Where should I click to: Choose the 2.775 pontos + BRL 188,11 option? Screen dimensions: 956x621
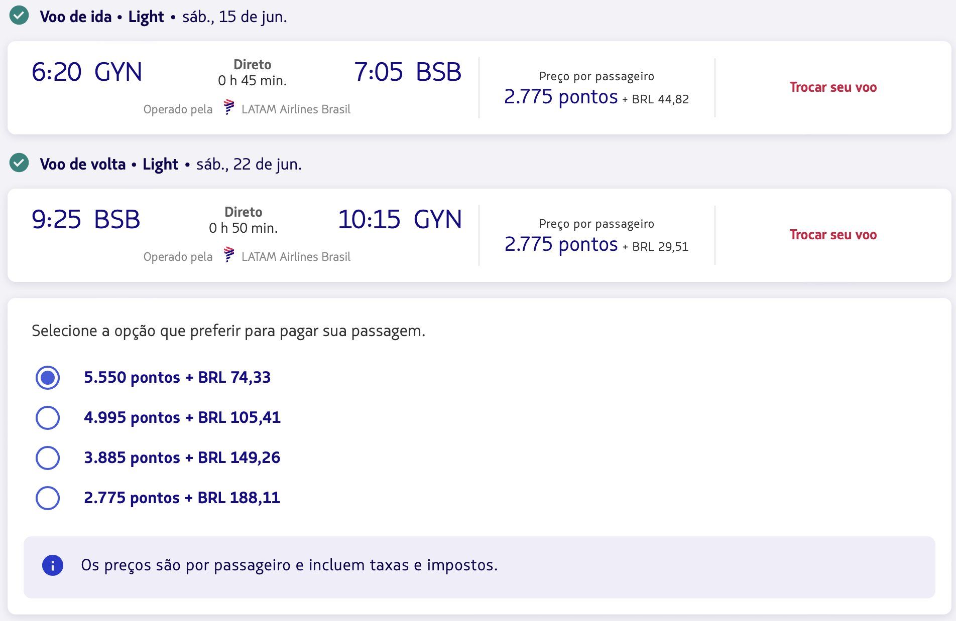click(48, 498)
